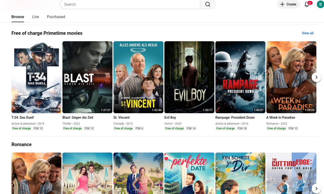Click the Free of charge Primetime movies heading

coord(47,33)
